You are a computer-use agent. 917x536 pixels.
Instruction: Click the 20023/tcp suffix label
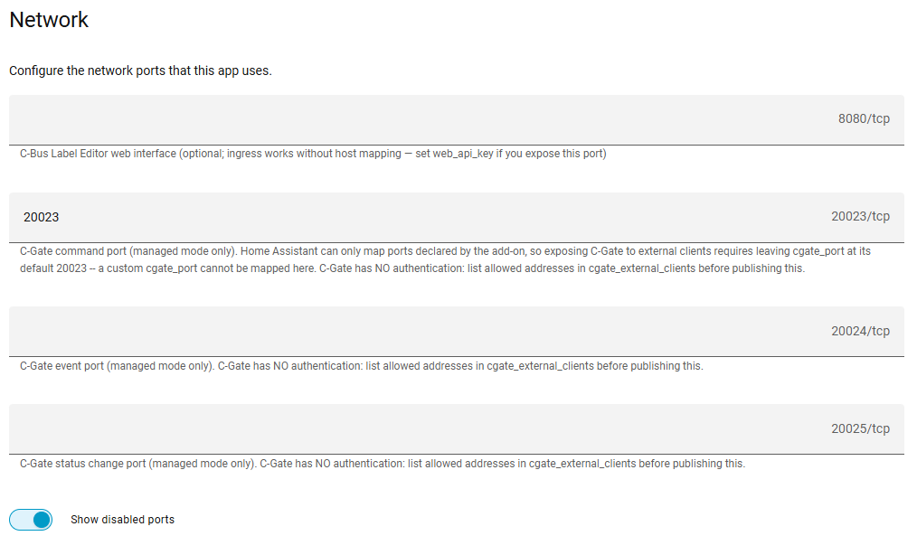point(860,216)
